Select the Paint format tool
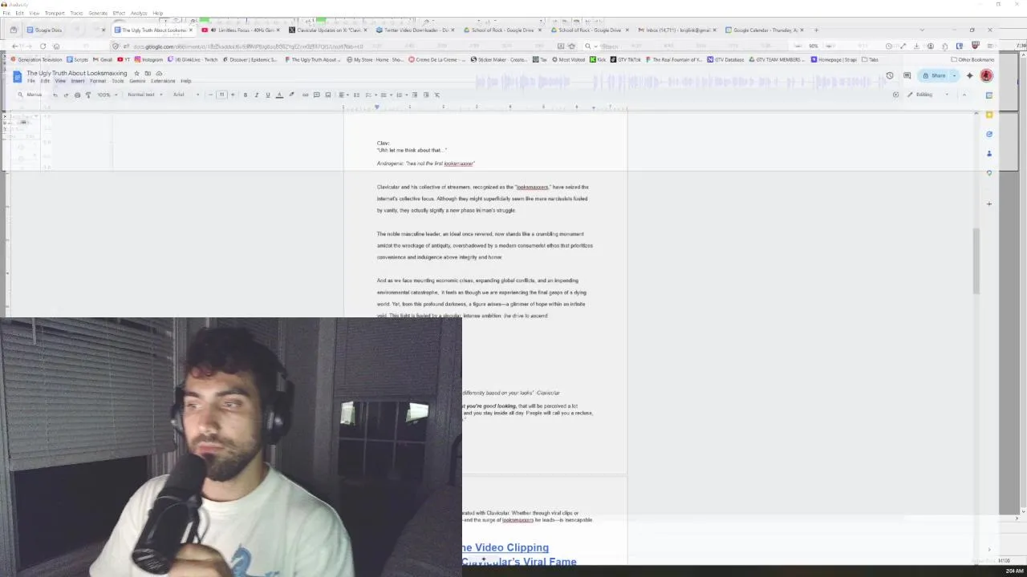 pyautogui.click(x=88, y=95)
